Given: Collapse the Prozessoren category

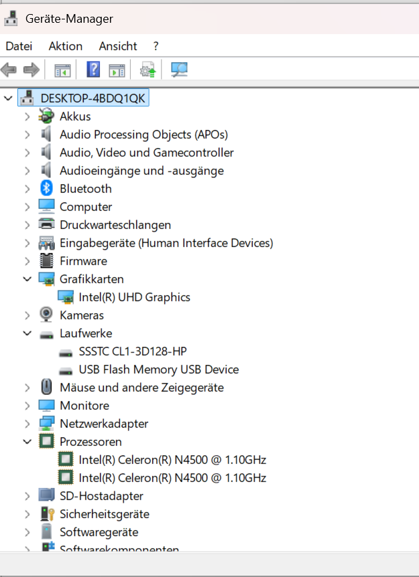Looking at the screenshot, I should click(x=27, y=442).
